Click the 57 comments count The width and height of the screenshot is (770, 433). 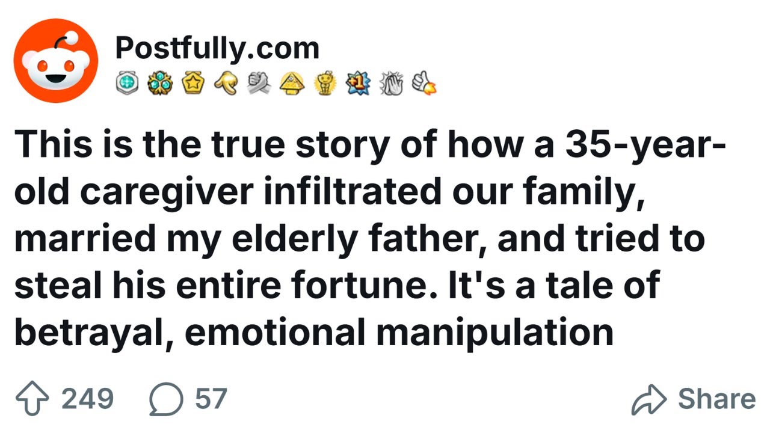click(211, 399)
